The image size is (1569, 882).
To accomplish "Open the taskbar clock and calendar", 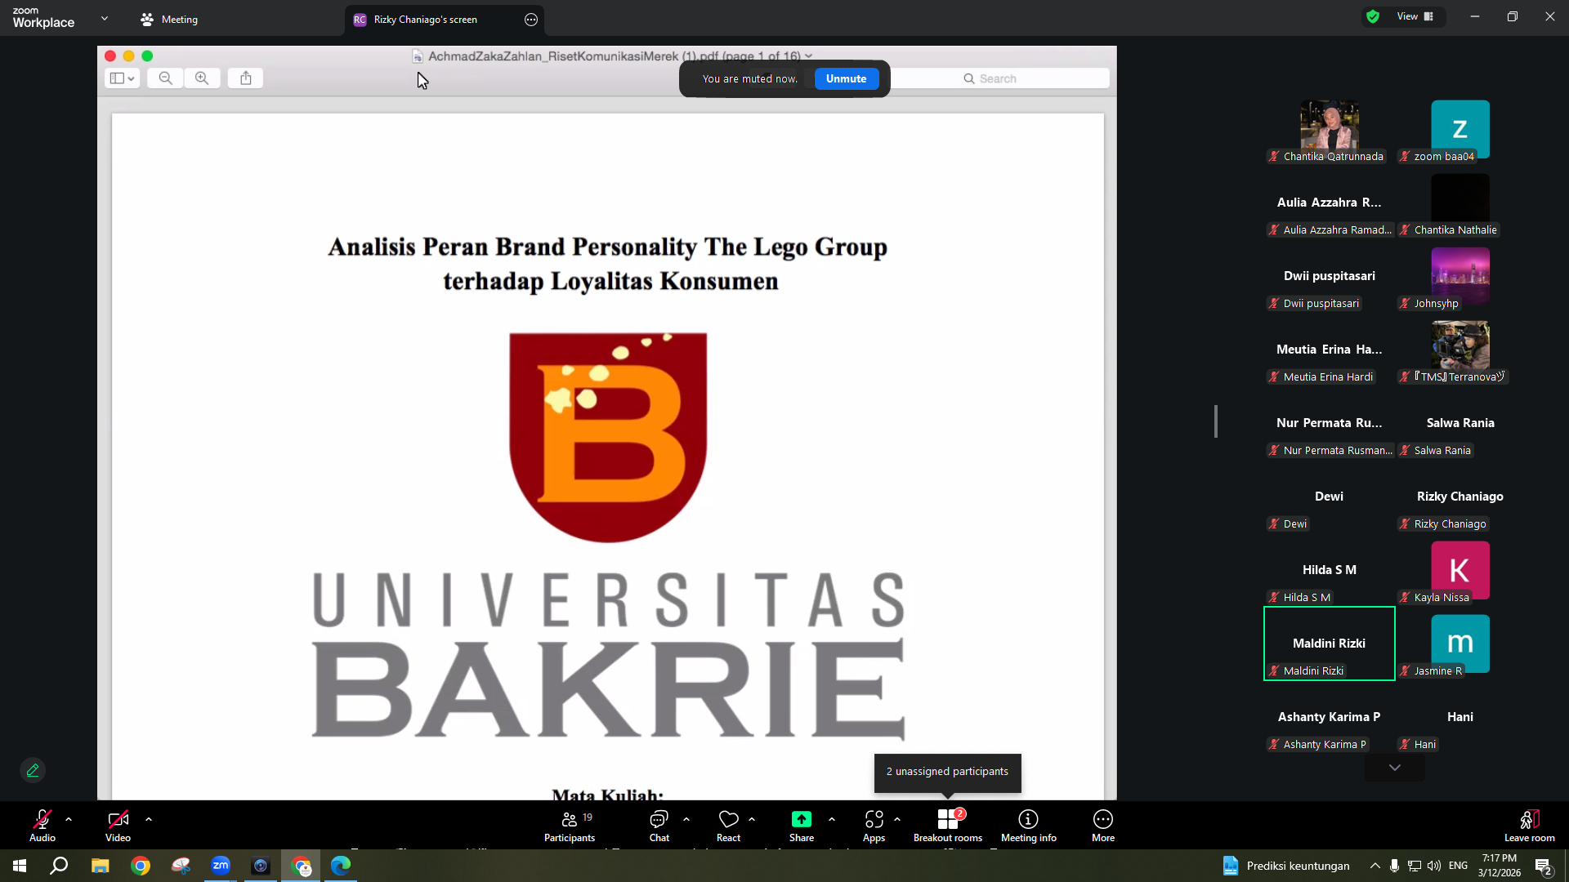I will [x=1499, y=866].
